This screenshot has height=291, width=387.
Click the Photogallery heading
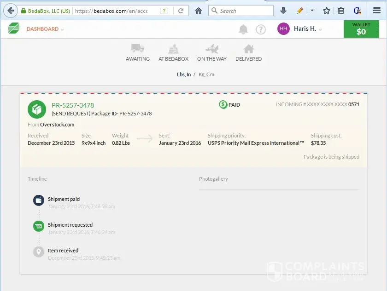coord(213,179)
